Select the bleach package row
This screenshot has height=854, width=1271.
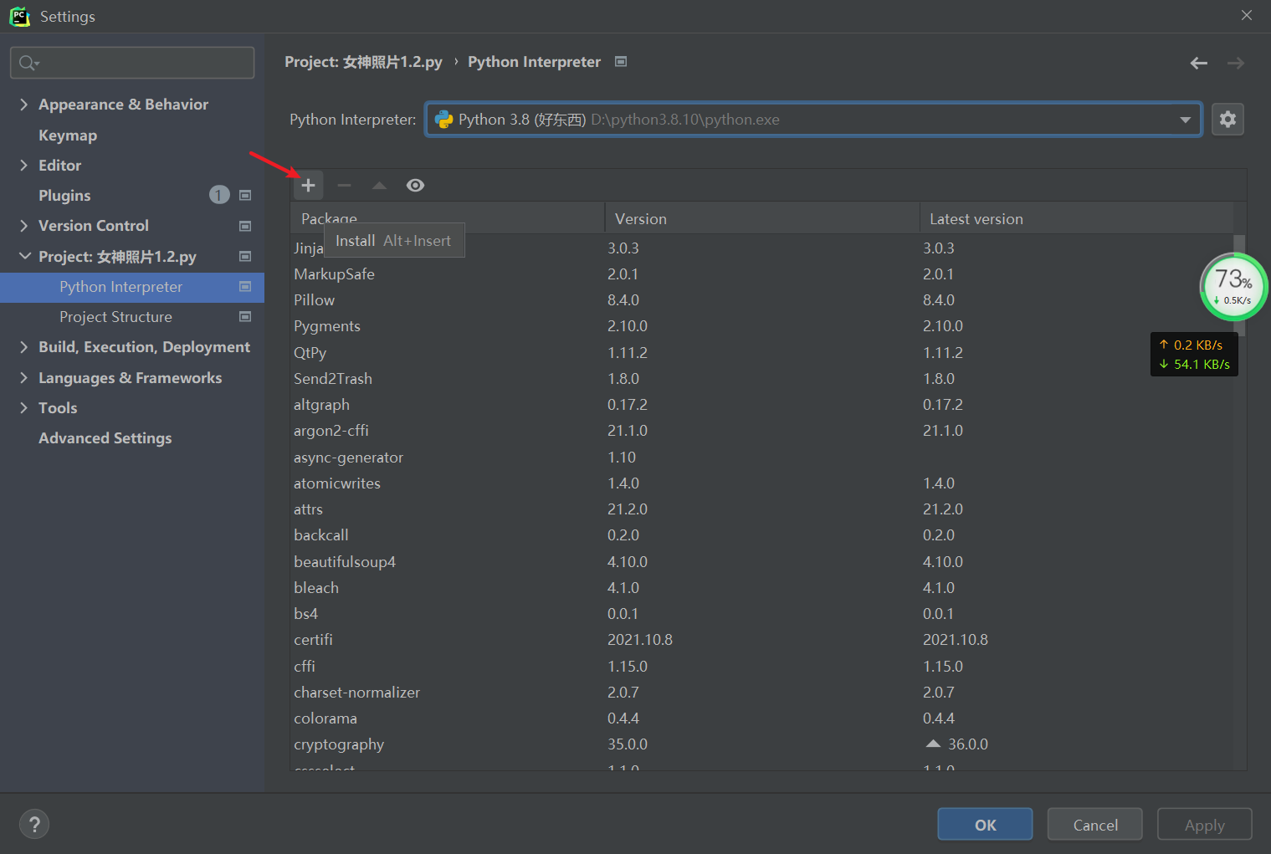(x=761, y=588)
